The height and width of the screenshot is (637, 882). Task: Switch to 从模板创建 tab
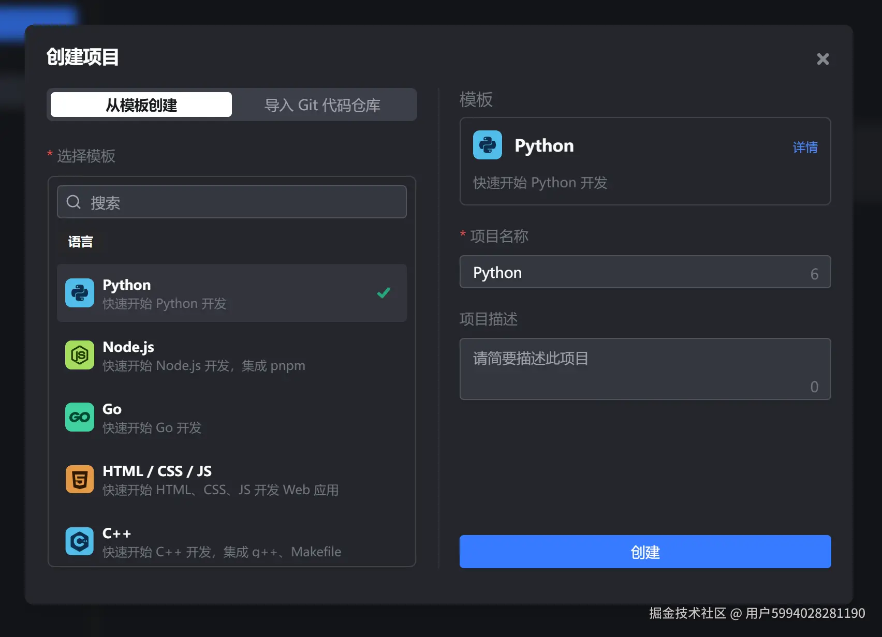pos(141,105)
